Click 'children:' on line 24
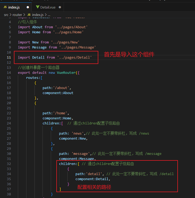 pos(52,123)
